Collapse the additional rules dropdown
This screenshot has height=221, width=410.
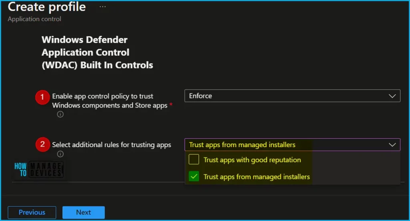click(x=292, y=145)
